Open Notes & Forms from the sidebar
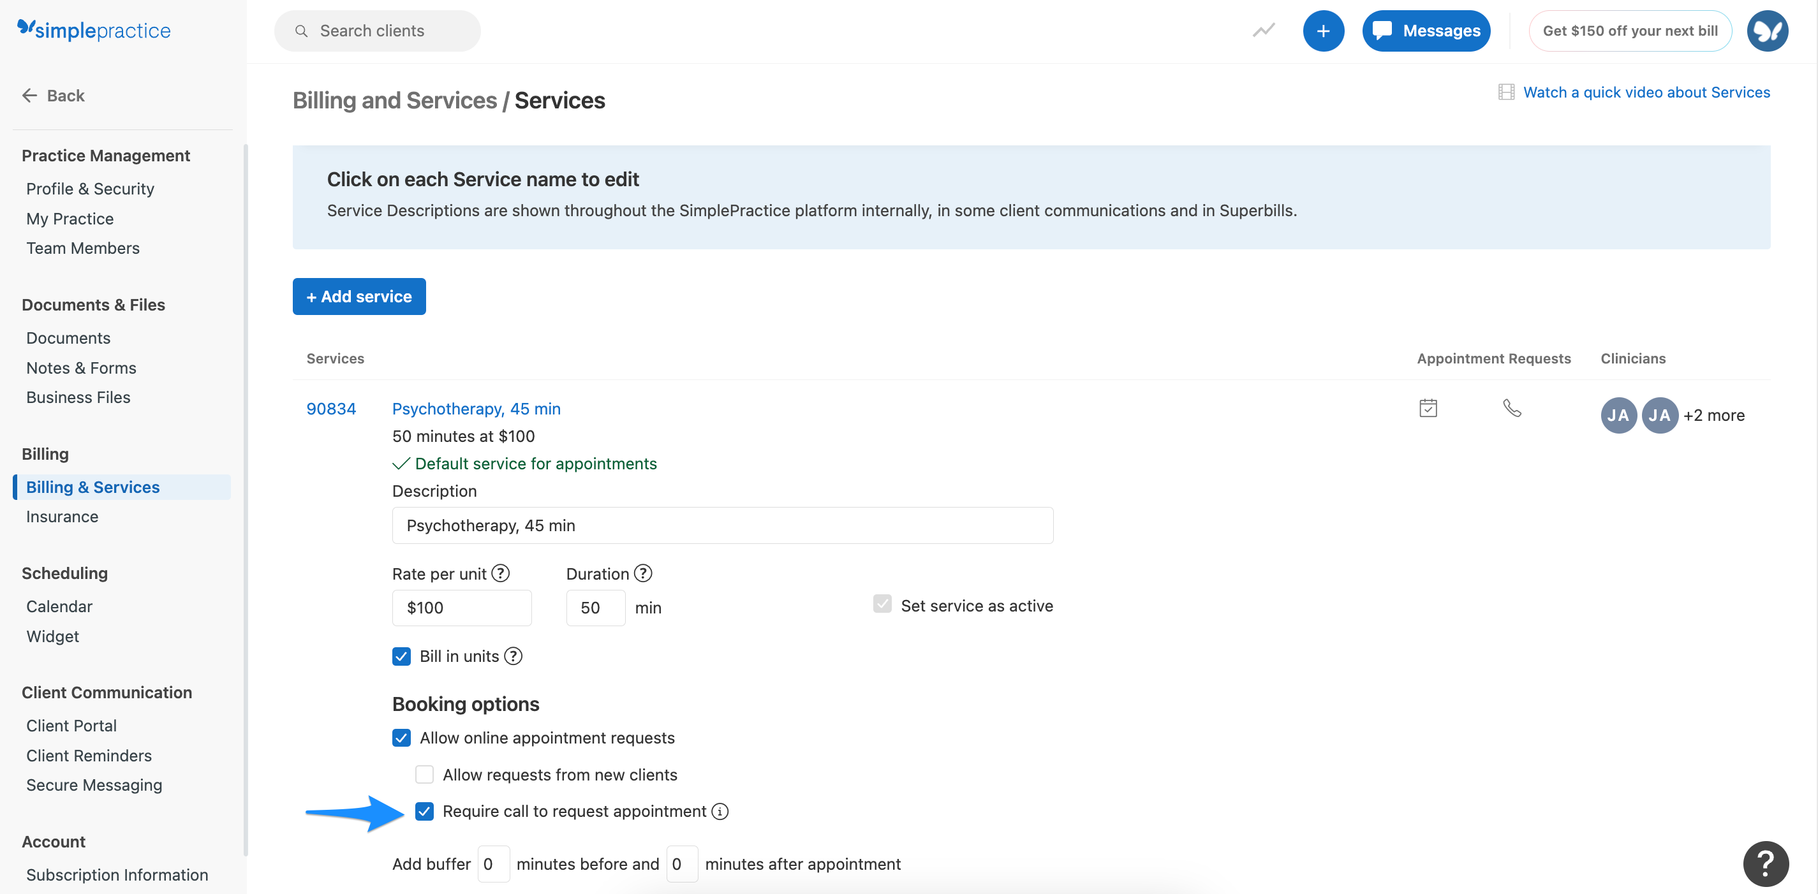1818x894 pixels. pyautogui.click(x=81, y=368)
